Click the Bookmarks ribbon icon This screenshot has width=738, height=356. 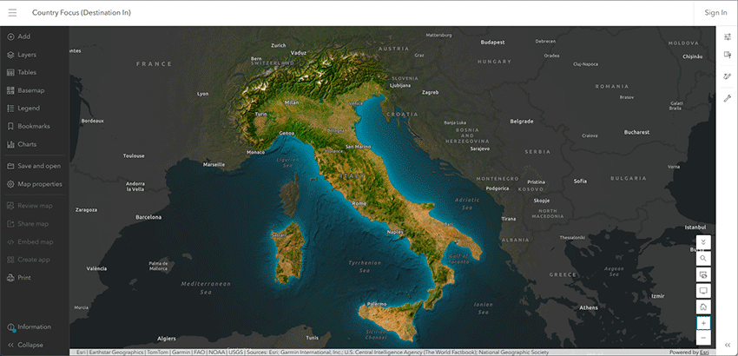10,126
